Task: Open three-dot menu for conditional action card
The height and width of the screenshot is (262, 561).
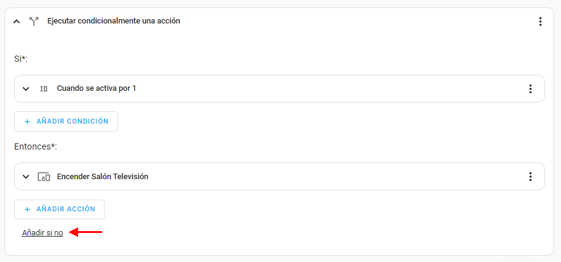Action: coord(540,22)
